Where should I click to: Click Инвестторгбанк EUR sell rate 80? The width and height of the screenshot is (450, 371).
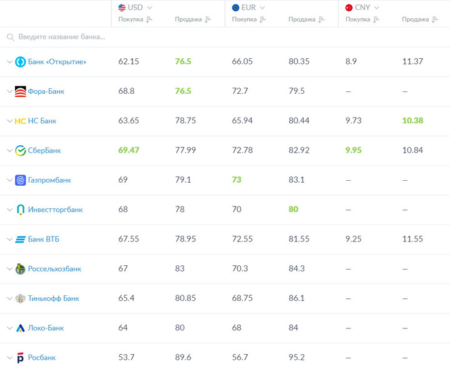pyautogui.click(x=293, y=210)
